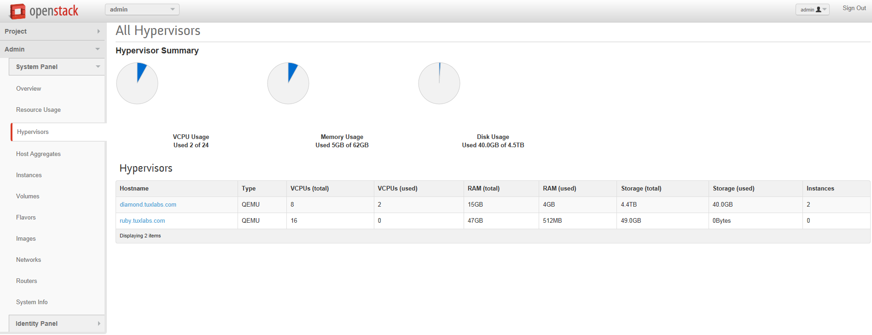
Task: Go to Instances in the sidebar
Action: pos(29,175)
